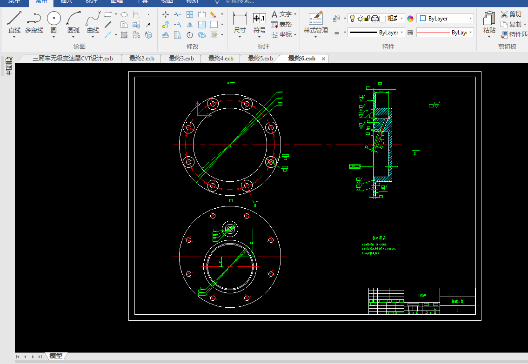Select the 圆弧 arc tool
Image resolution: width=528 pixels, height=364 pixels.
74,21
